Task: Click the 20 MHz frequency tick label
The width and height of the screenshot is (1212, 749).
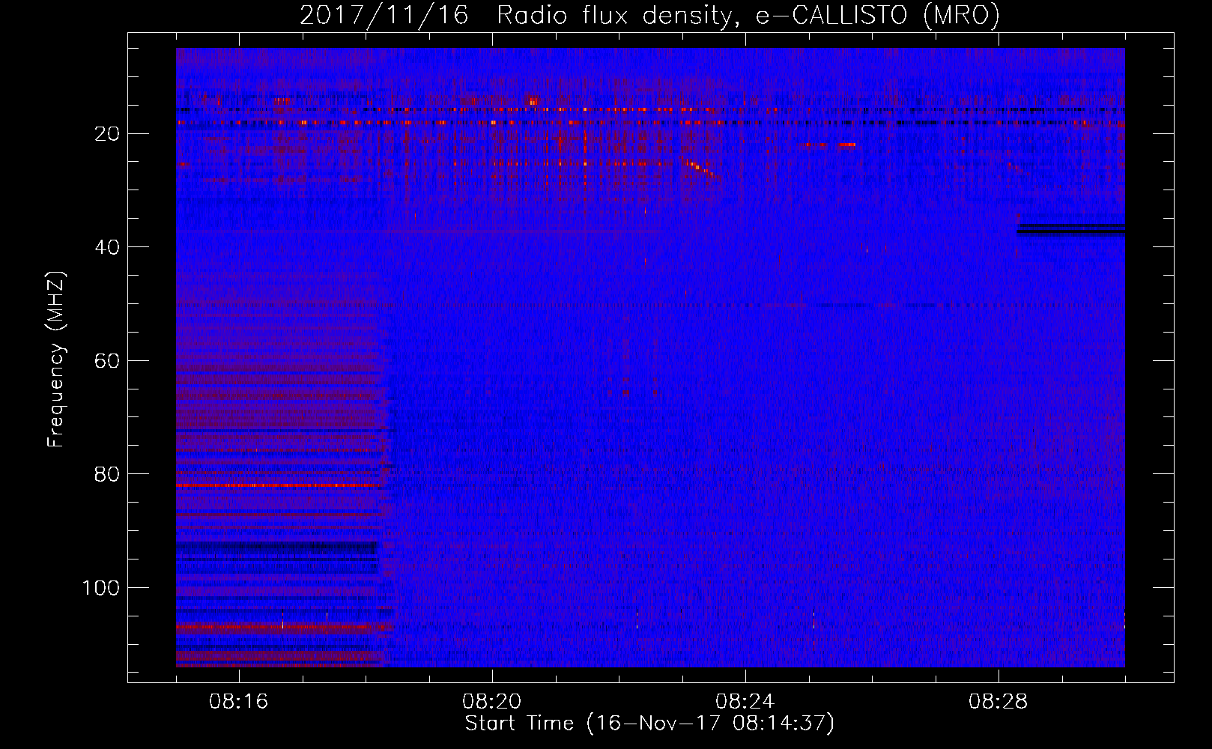Action: point(107,134)
